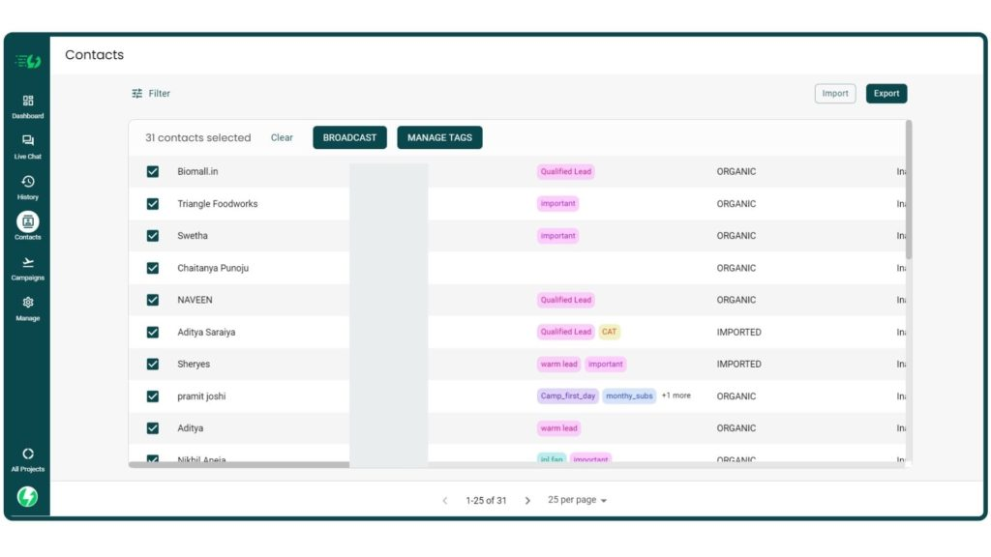Open All Projects in sidebar
Image resolution: width=991 pixels, height=557 pixels.
27,454
